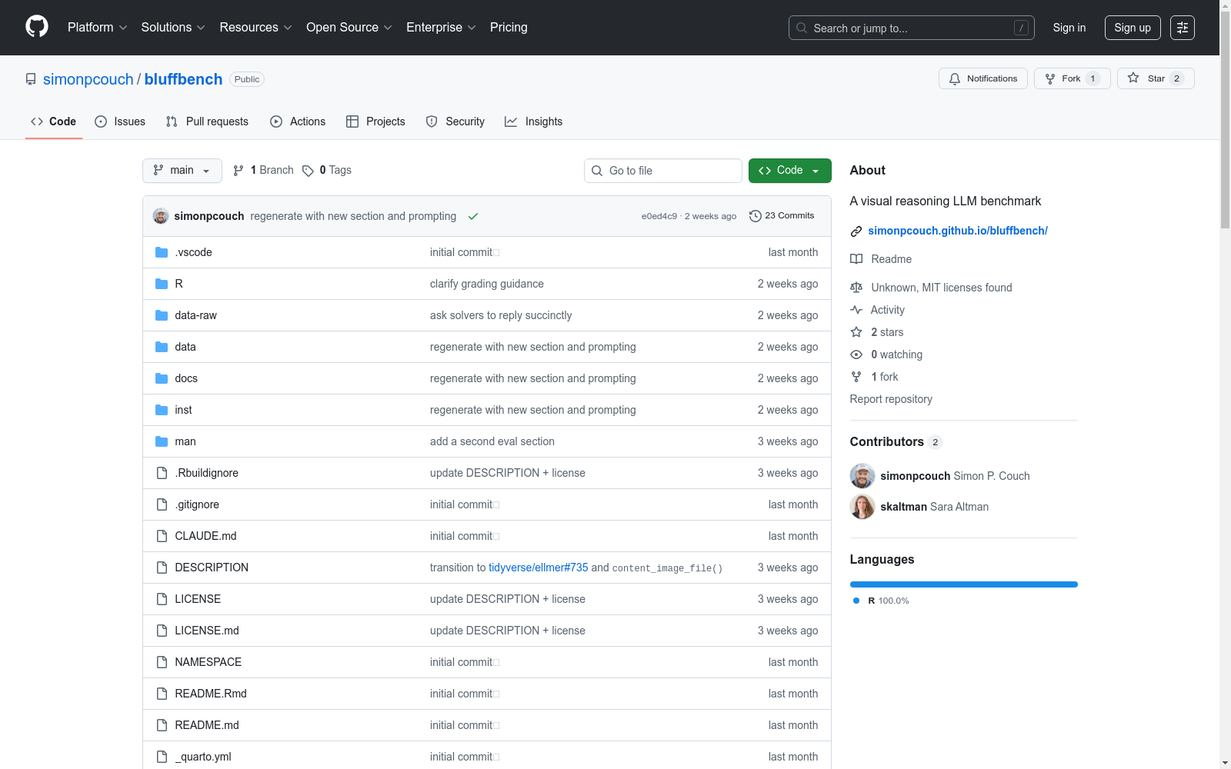Open the .Rbuildignore file
The image size is (1231, 769).
(x=207, y=473)
